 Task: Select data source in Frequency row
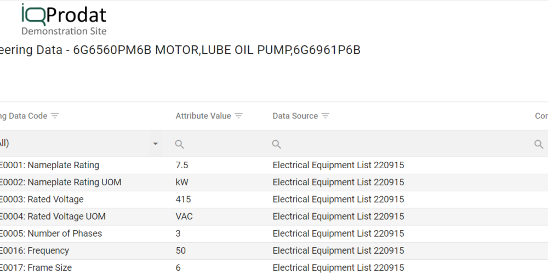point(338,250)
